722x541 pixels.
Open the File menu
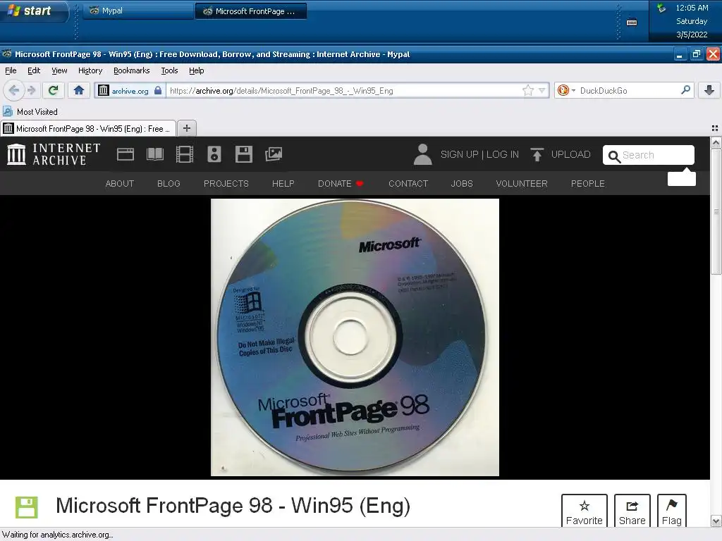11,70
